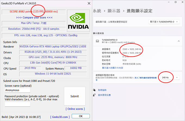The width and height of the screenshot is (185, 121).
Task: Click the Build Apr 24 2023 text
Action: pyautogui.click(x=21, y=117)
